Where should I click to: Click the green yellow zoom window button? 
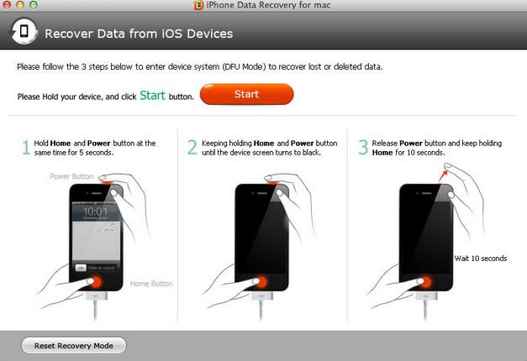click(34, 4)
